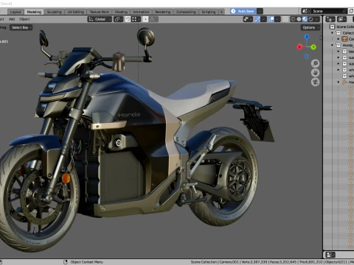Open the dropdown next to Auto Save

(x=260, y=11)
